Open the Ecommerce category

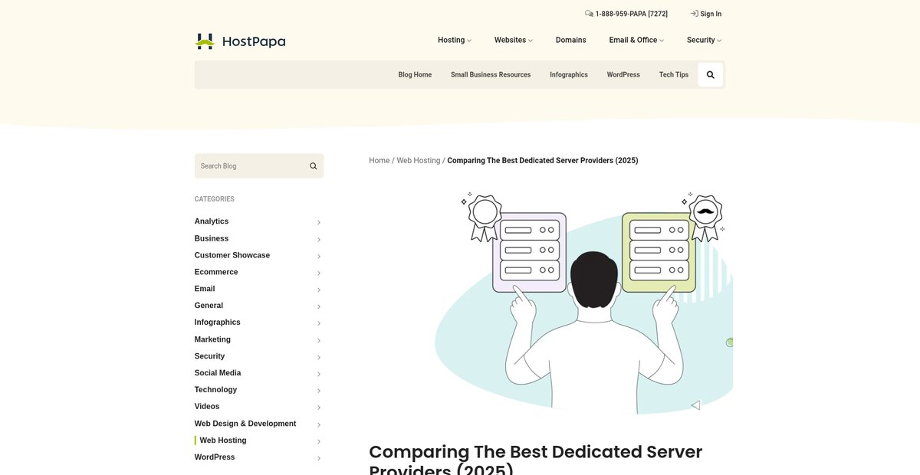(x=216, y=272)
